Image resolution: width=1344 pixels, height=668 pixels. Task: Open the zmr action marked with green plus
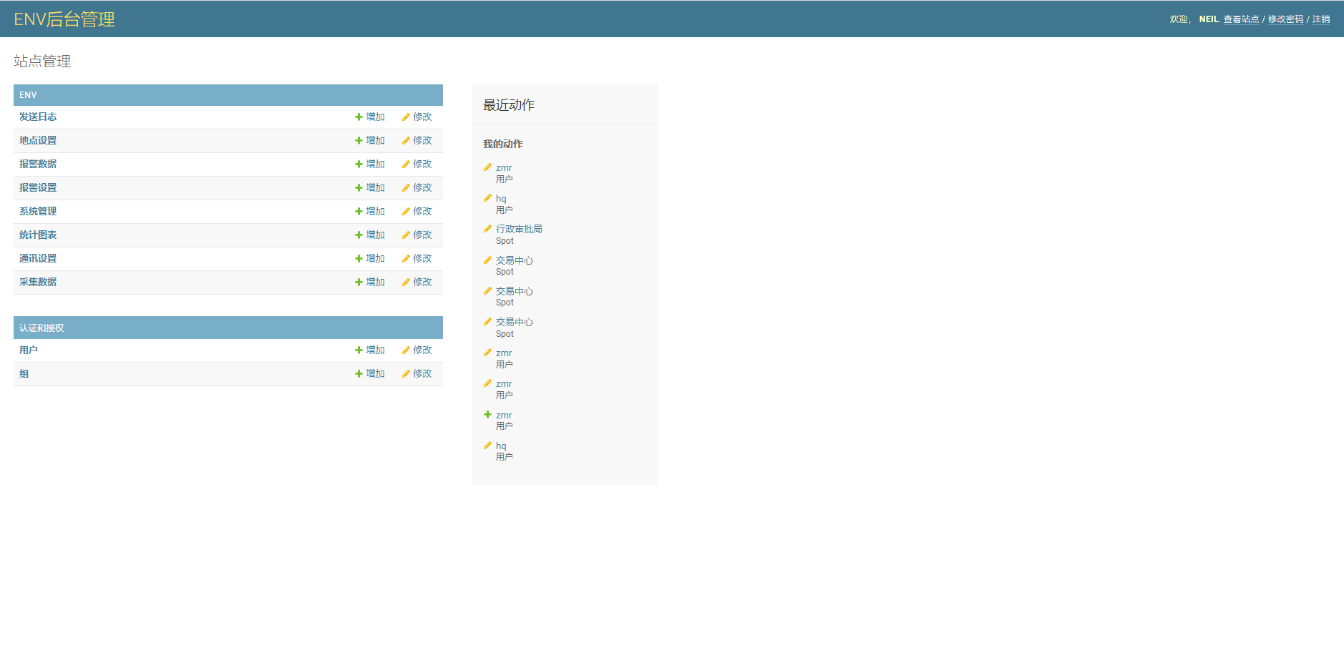pyautogui.click(x=504, y=416)
